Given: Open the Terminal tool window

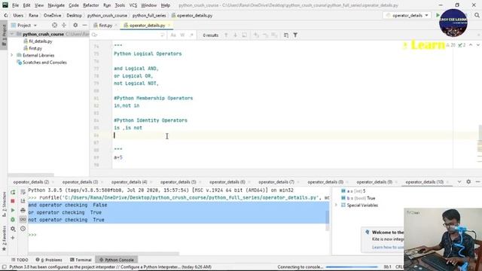Looking at the screenshot, I should coord(81,260).
